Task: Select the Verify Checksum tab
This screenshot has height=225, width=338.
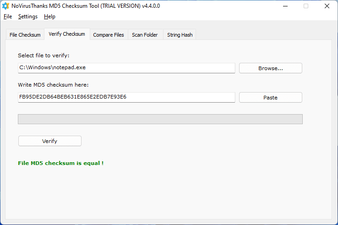Action: click(x=67, y=34)
